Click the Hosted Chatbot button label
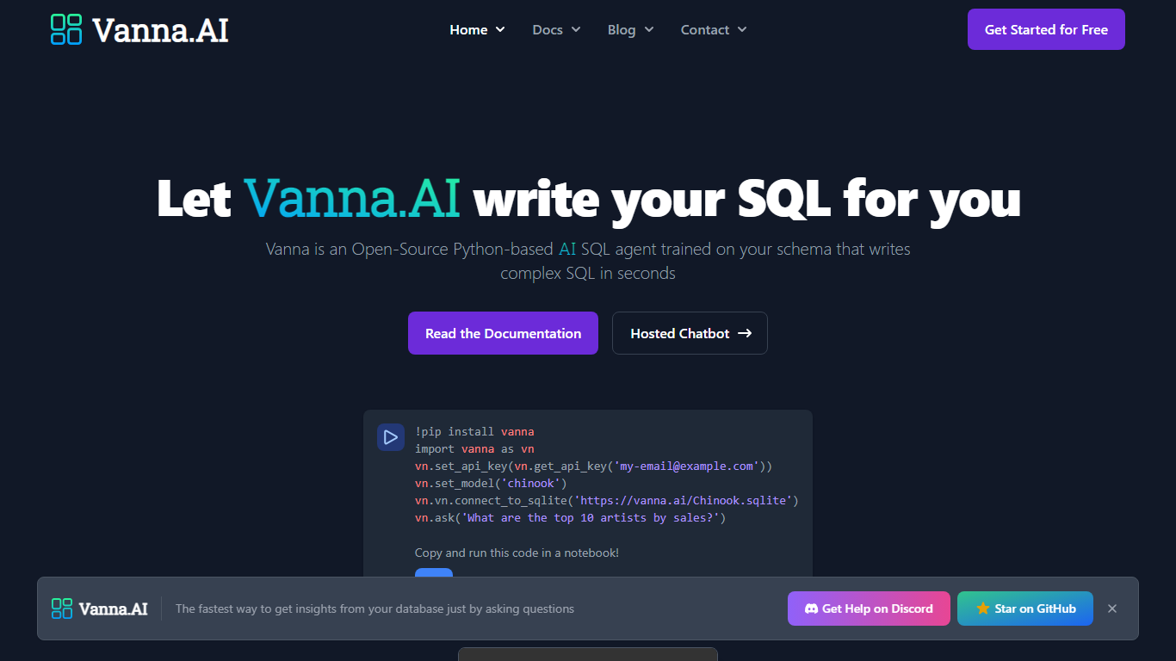Image resolution: width=1176 pixels, height=661 pixels. (x=679, y=333)
